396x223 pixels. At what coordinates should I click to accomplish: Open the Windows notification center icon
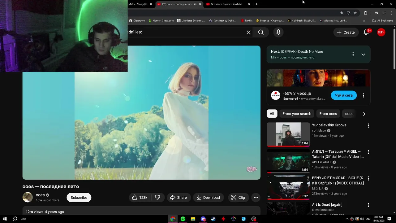[389, 219]
